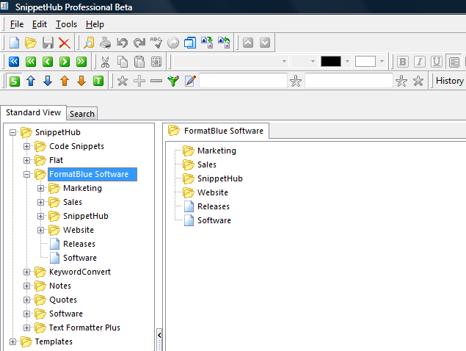This screenshot has width=466, height=351.
Task: Expand the Templates root folder
Action: coord(12,341)
